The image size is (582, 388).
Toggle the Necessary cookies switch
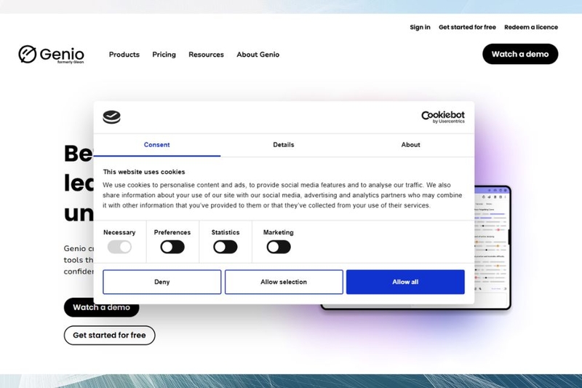[x=119, y=247]
